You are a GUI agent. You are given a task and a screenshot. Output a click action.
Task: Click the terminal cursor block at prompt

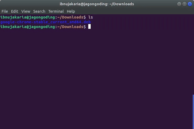coord(89,27)
